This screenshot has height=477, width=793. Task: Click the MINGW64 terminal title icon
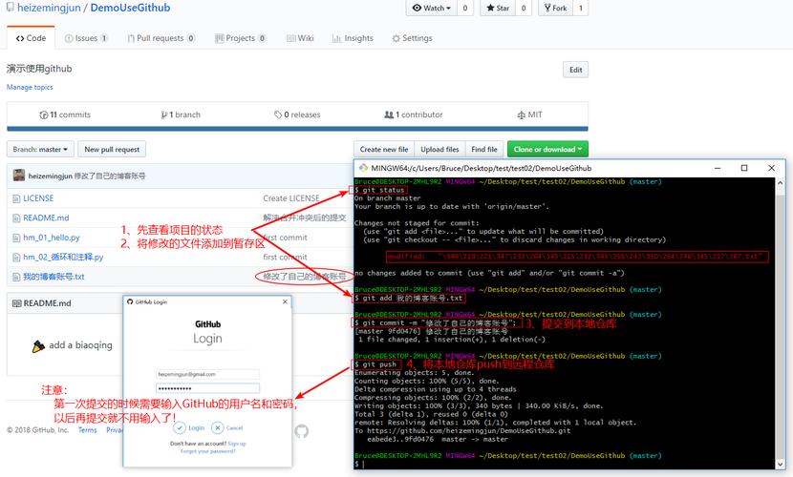363,168
